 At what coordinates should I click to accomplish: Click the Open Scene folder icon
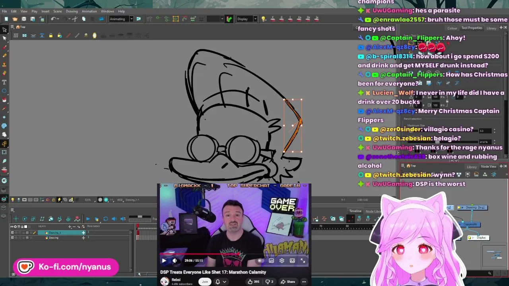pyautogui.click(x=15, y=19)
